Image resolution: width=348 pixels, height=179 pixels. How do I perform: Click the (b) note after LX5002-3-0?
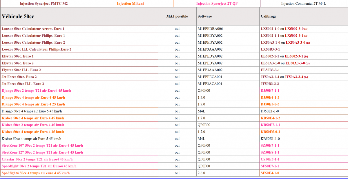(x=306, y=29)
